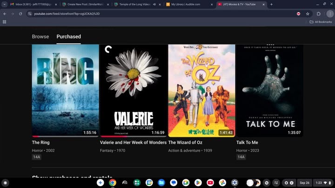
Task: Expand the tab search dropdown arrow
Action: point(4,4)
